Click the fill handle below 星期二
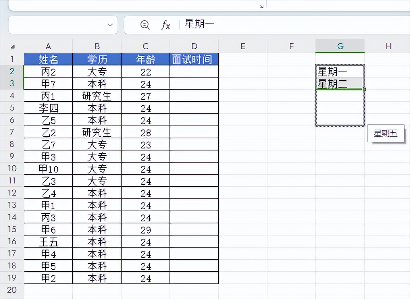 364,89
